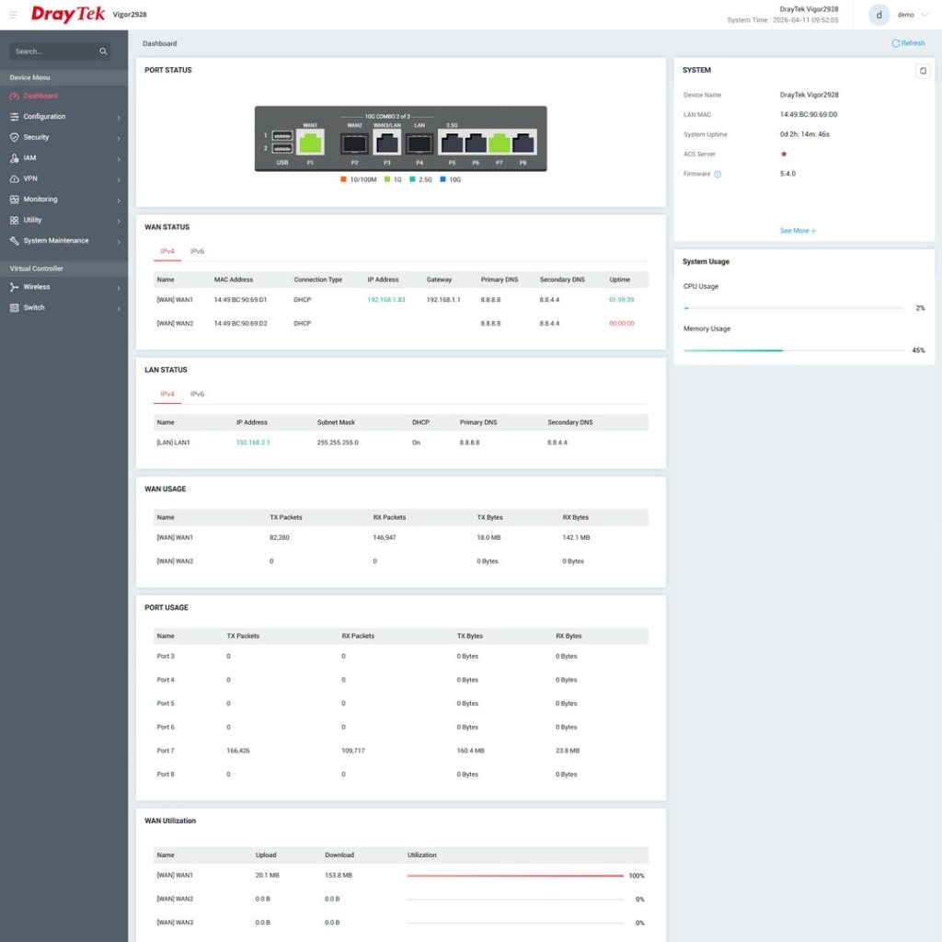
Task: Click the Dashboard gauge icon
Action: tap(15, 96)
